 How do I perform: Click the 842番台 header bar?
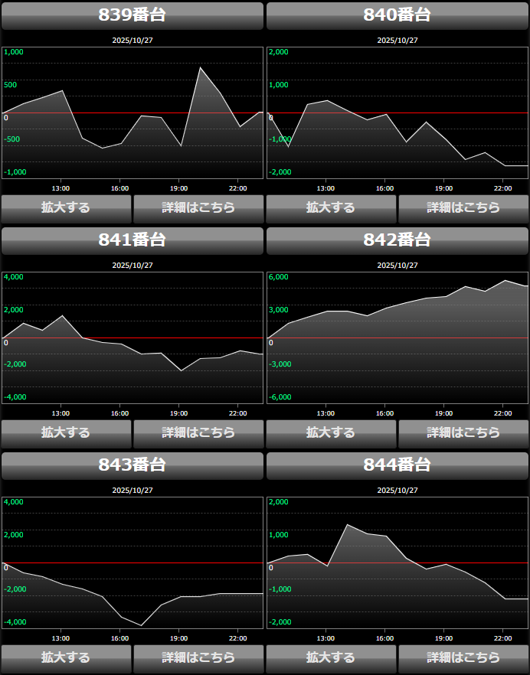(x=397, y=240)
